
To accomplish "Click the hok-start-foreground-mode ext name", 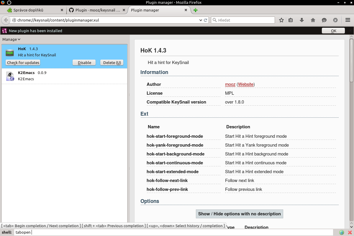I will 175,136.
